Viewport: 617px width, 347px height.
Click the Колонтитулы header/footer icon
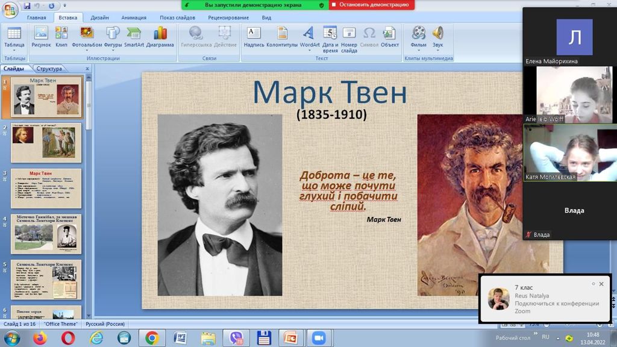point(282,37)
